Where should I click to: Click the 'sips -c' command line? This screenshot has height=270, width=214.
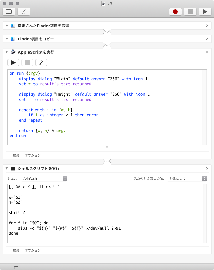pyautogui.click(x=69, y=228)
